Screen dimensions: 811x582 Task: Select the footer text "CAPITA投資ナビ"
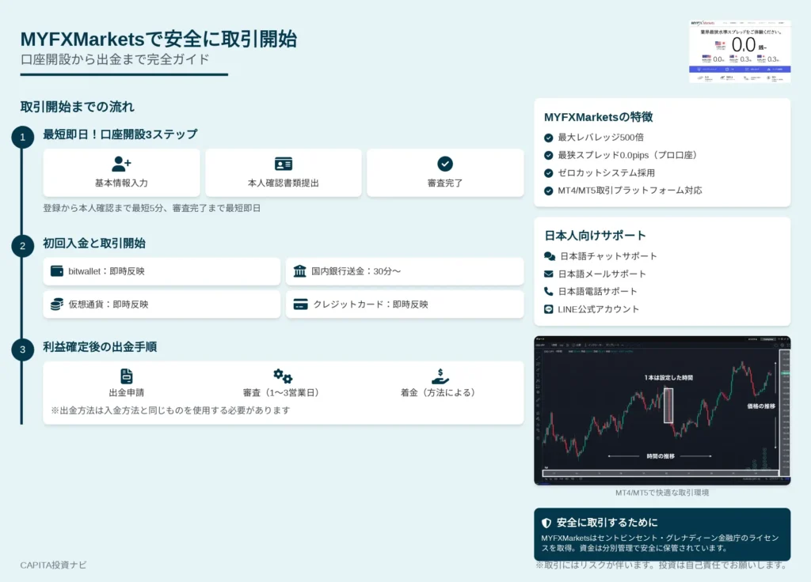click(53, 565)
